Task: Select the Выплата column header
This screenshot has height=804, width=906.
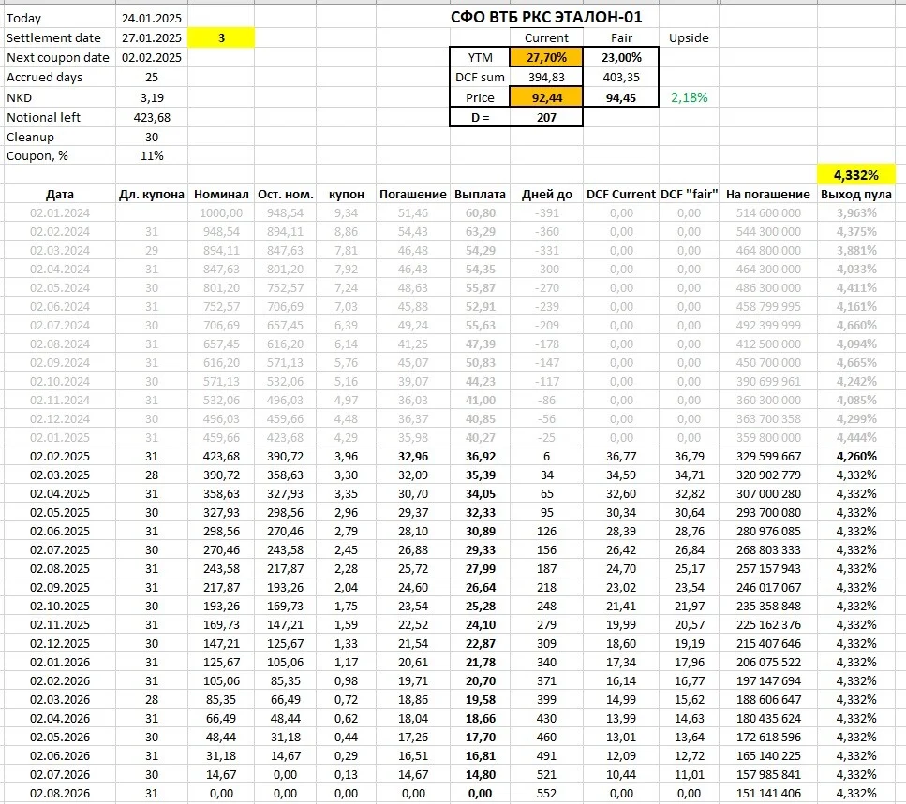Action: pos(480,195)
